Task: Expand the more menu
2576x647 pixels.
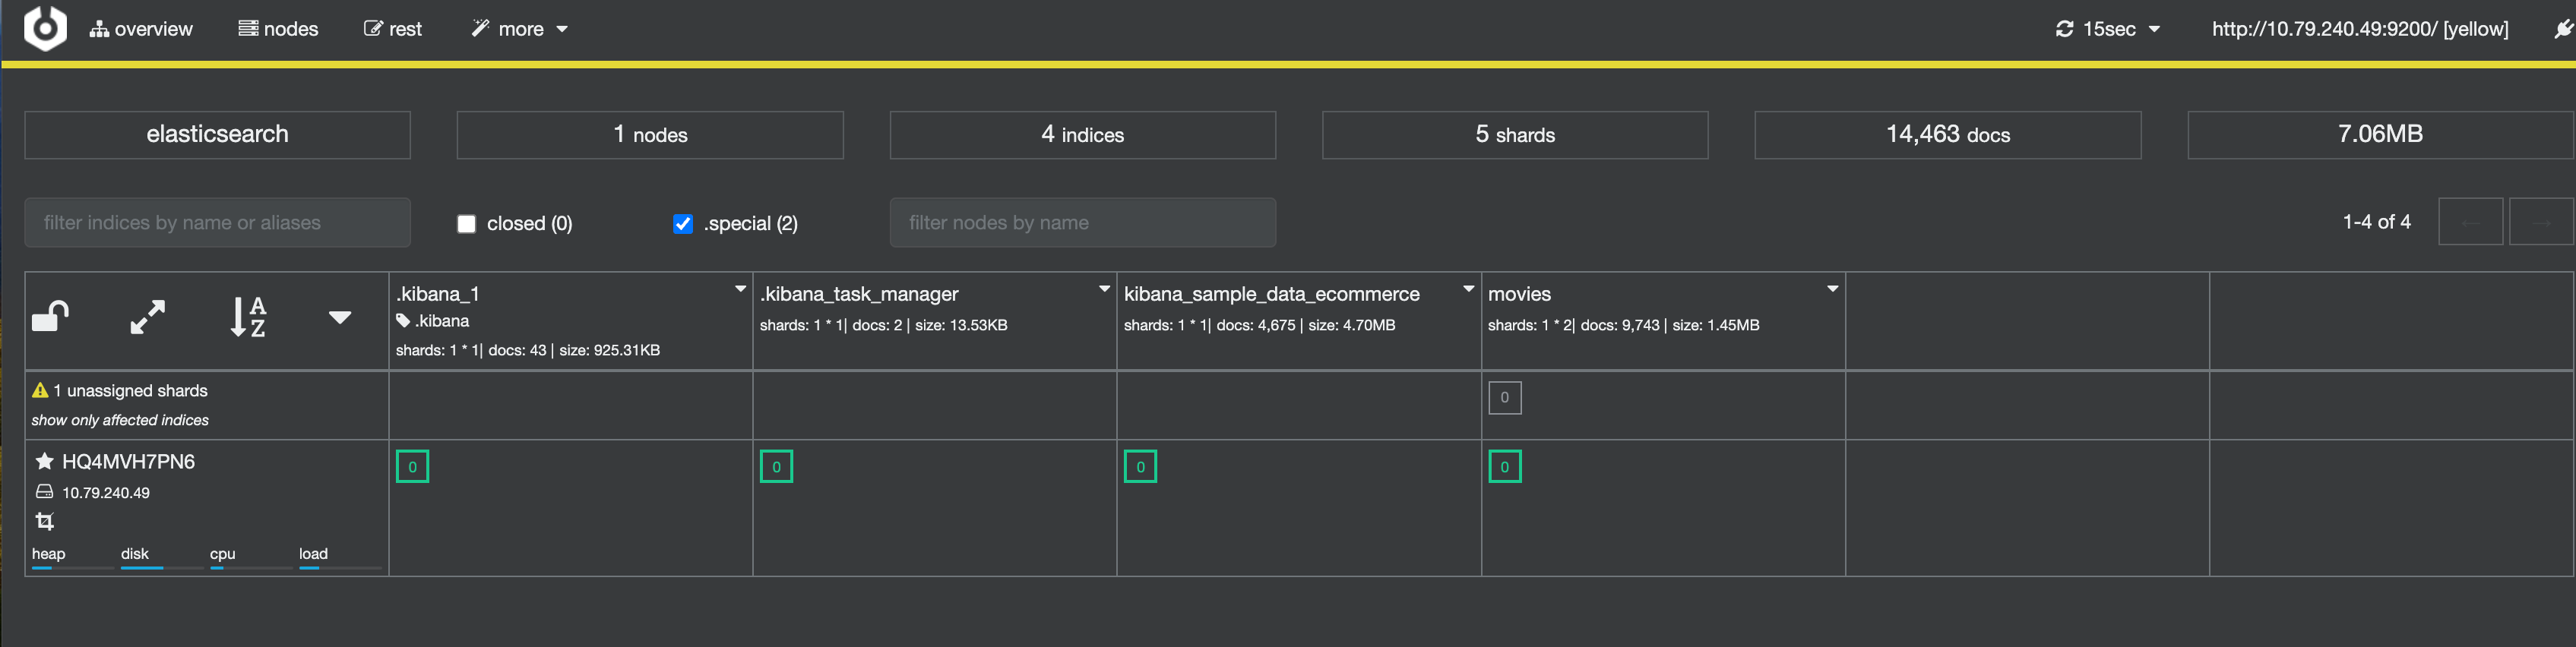Action: click(x=520, y=29)
